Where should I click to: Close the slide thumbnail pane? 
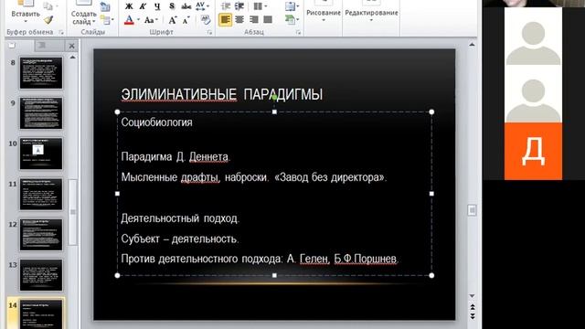tap(71, 46)
